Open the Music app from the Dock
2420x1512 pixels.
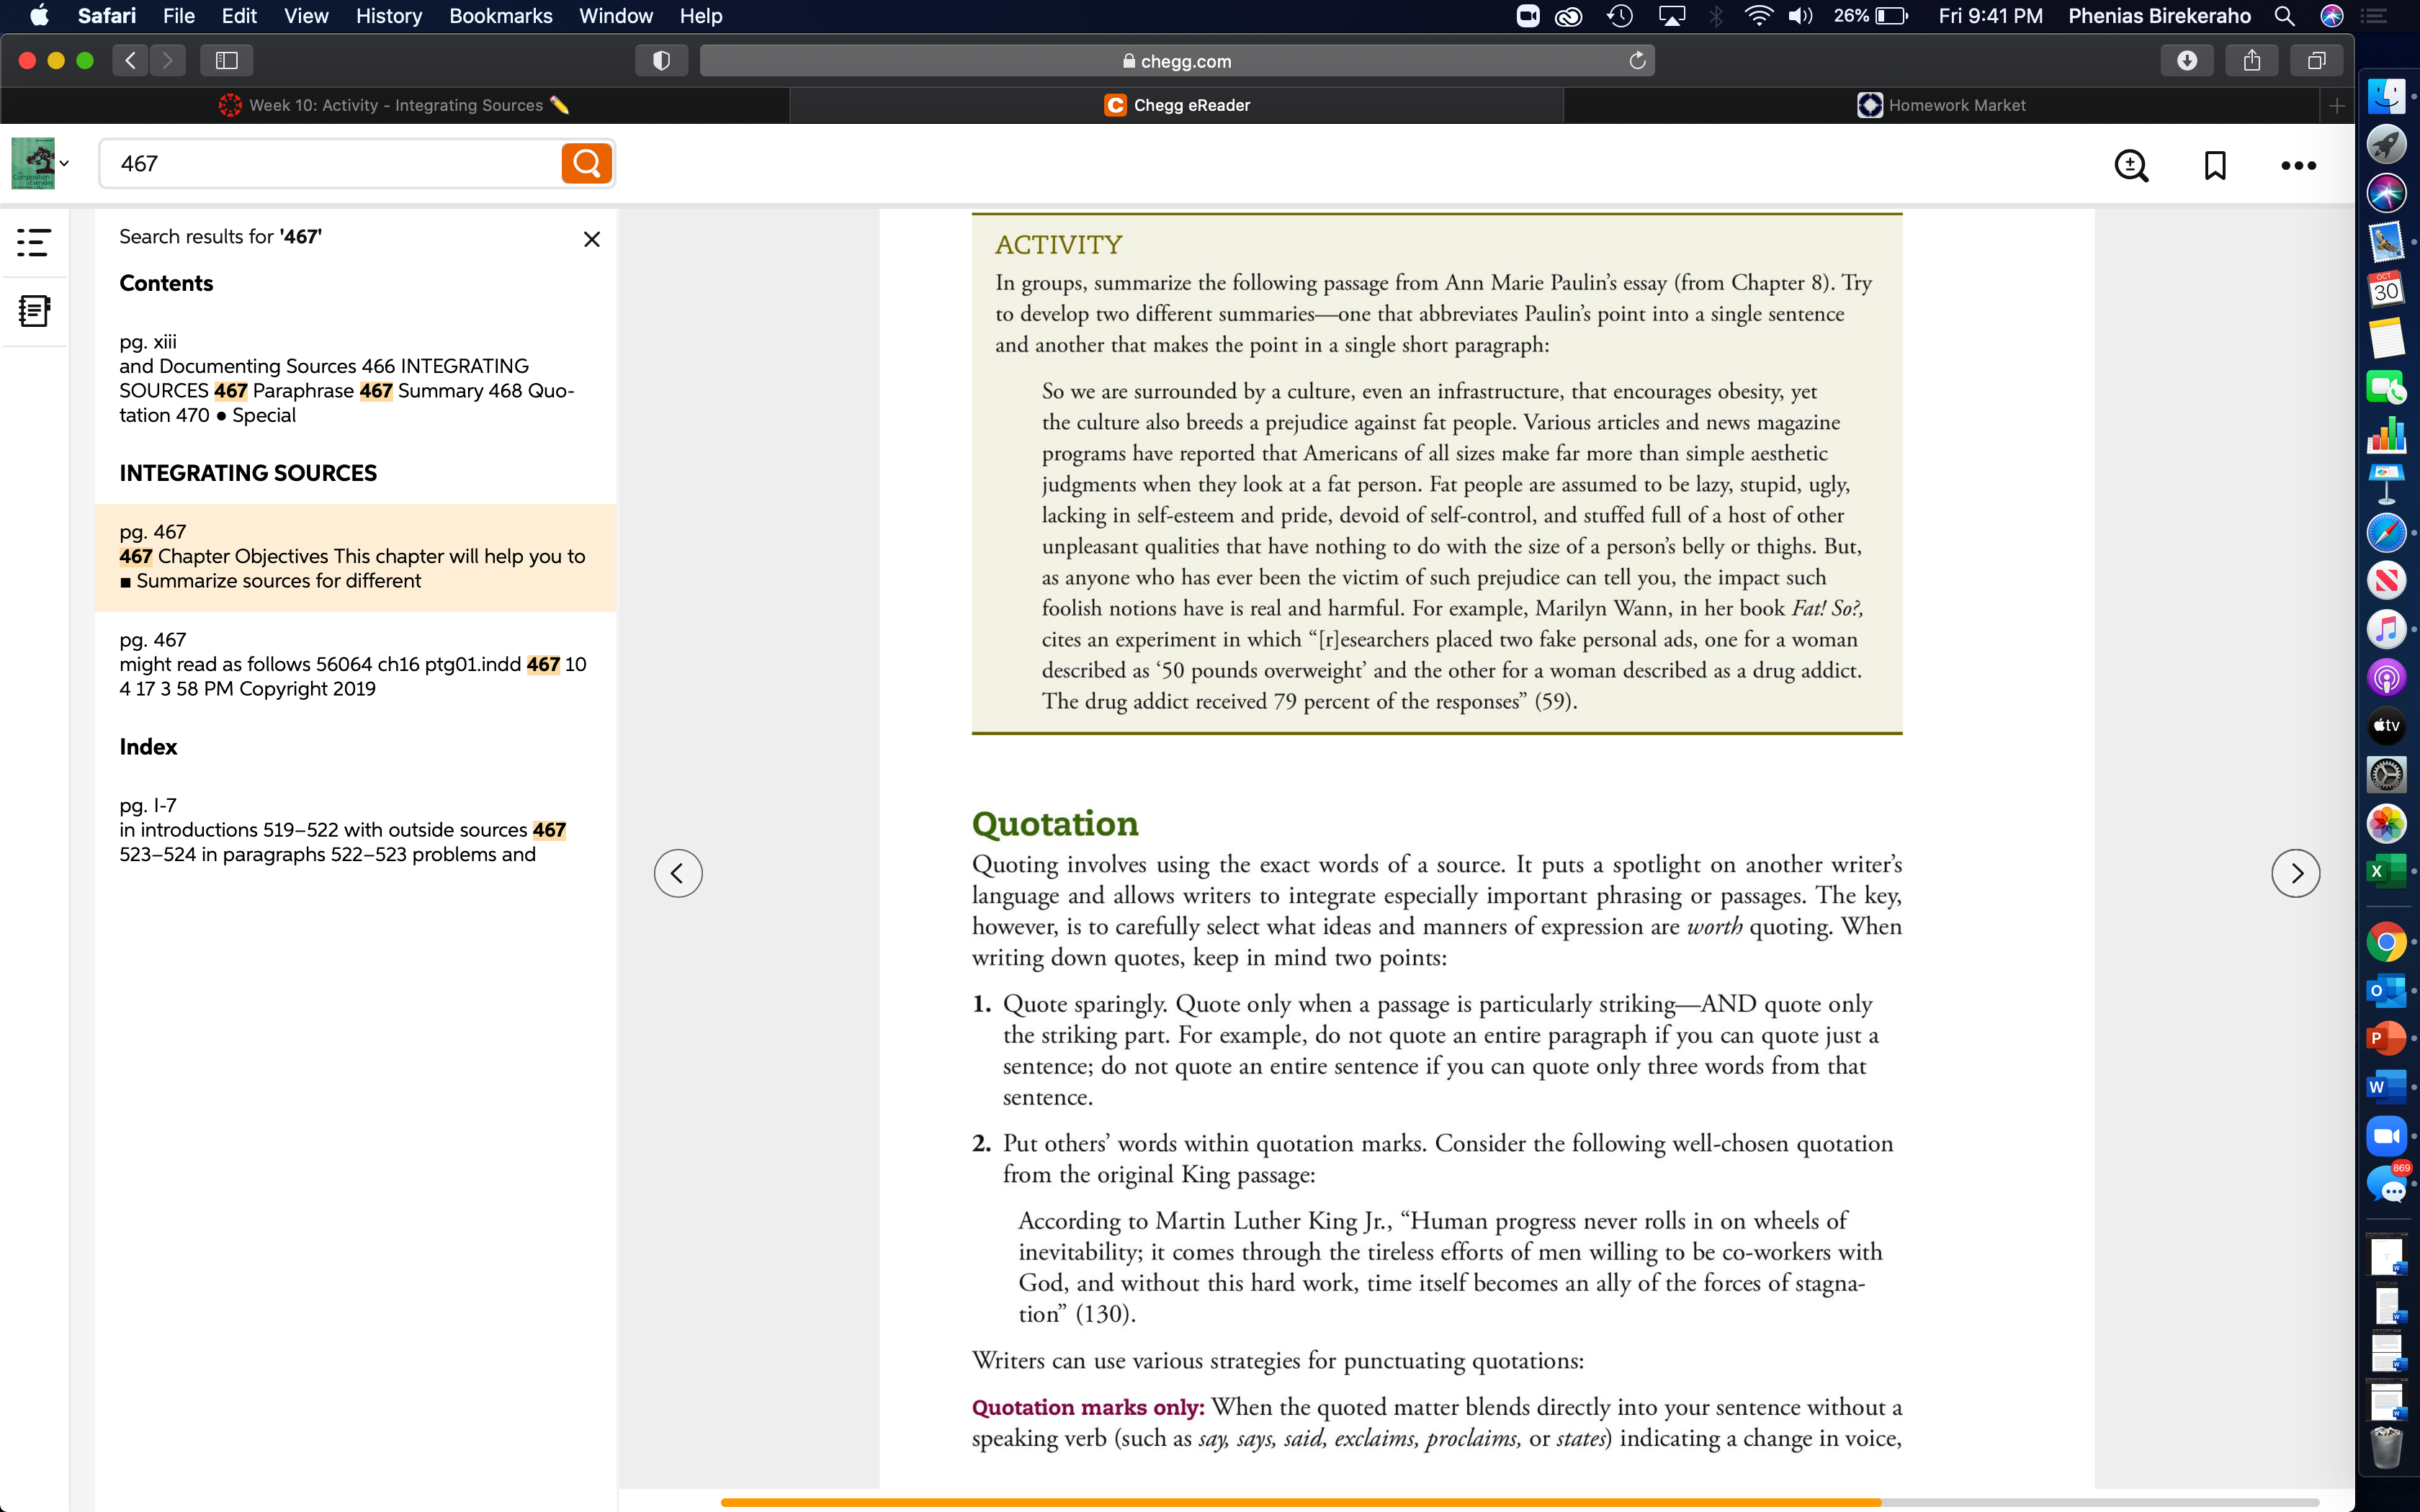[x=2386, y=629]
